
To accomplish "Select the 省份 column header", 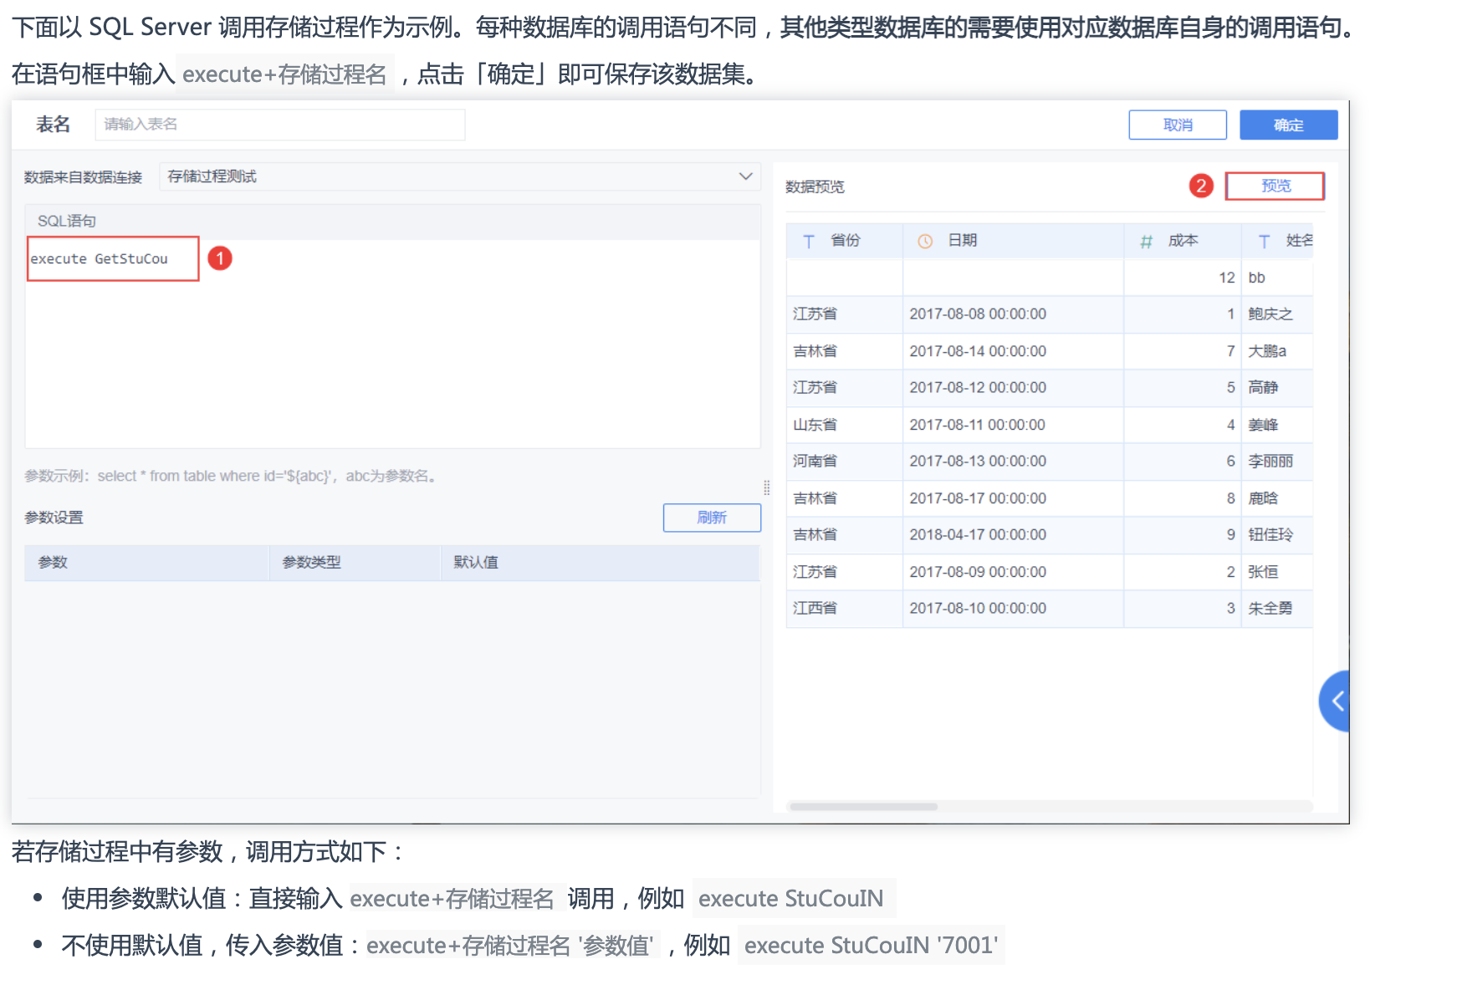I will [845, 241].
